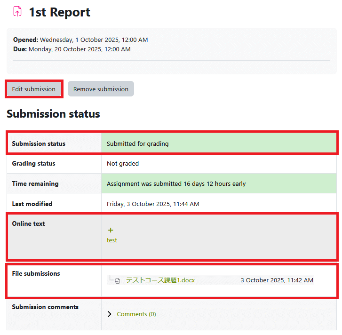Select the 'Submitted for grading' status cell
The image size is (342, 335).
coord(137,144)
